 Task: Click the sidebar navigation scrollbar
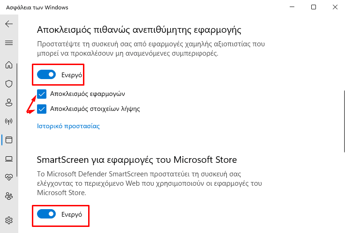tap(17, 120)
